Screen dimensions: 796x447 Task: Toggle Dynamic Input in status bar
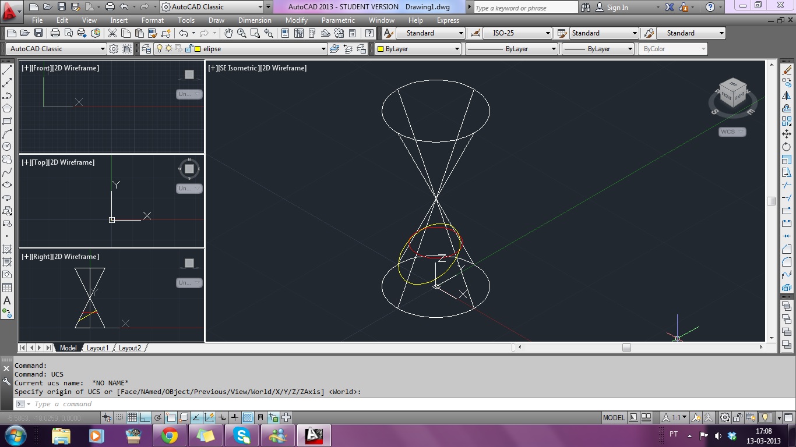(222, 417)
